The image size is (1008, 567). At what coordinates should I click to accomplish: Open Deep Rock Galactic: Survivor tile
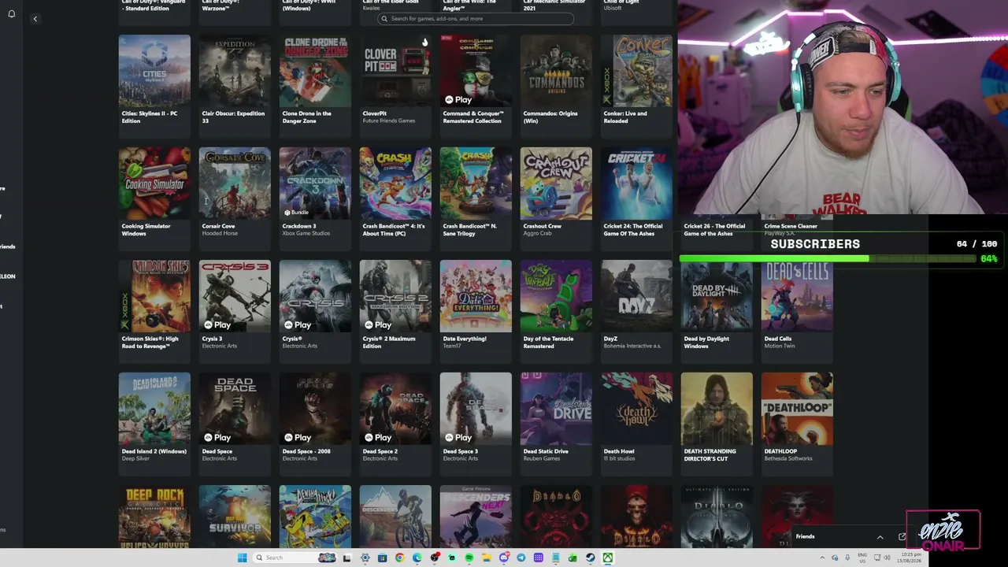coord(235,516)
